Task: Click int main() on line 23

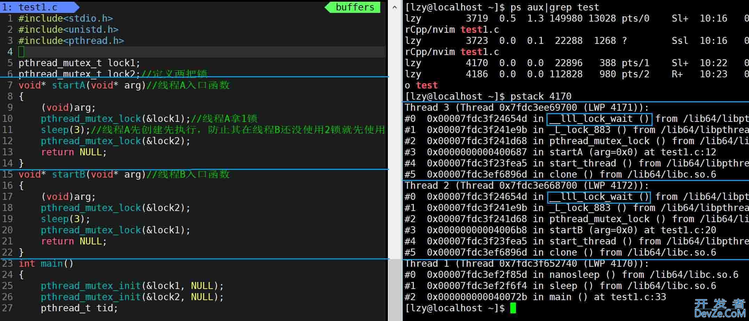Action: pyautogui.click(x=46, y=264)
